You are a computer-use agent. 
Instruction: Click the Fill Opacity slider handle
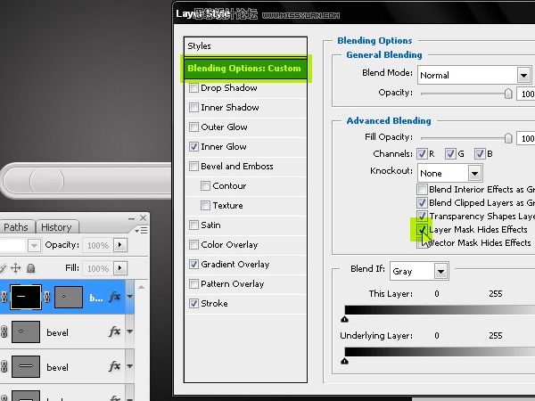coord(508,138)
